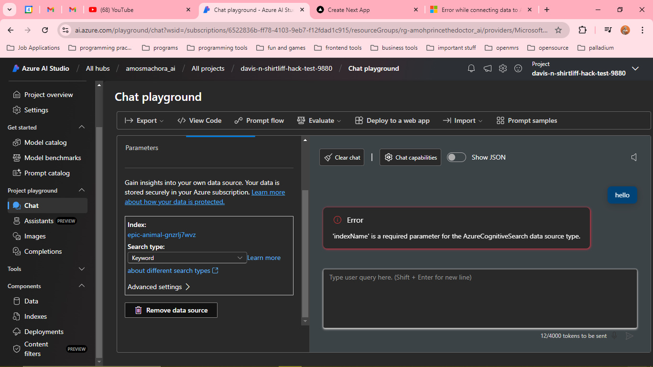Navigate to amosmachora_ai breadcrumb

pos(151,68)
